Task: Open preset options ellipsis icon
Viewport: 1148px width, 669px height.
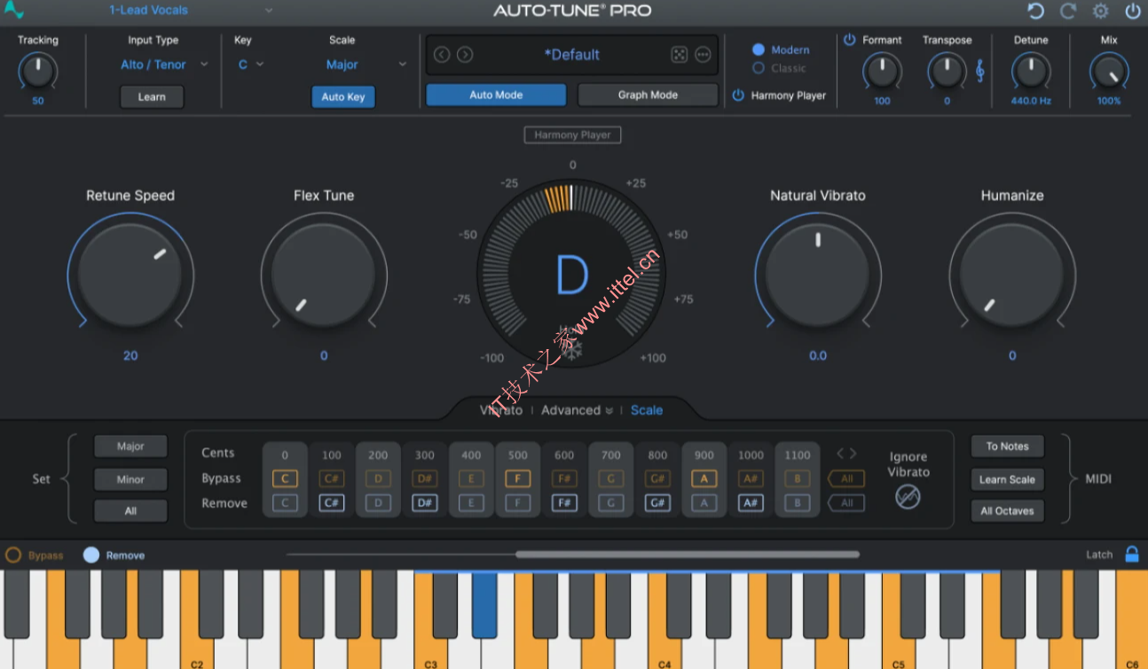Action: 703,55
